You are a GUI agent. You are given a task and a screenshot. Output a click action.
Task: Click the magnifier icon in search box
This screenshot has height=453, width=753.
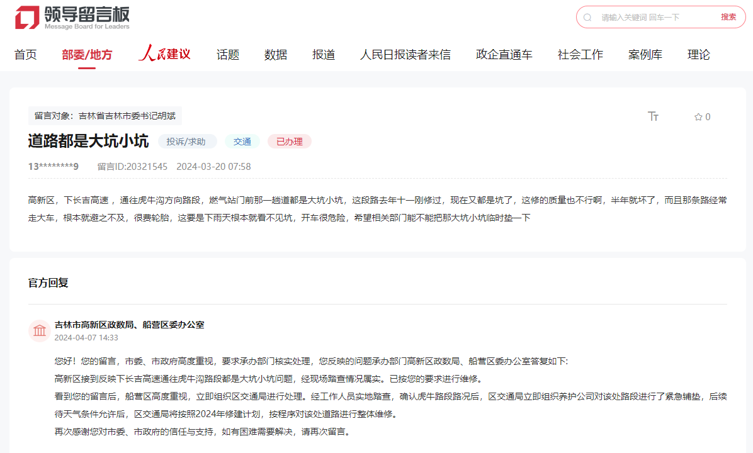click(587, 18)
